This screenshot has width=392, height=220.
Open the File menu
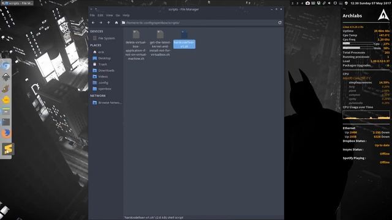coord(92,15)
